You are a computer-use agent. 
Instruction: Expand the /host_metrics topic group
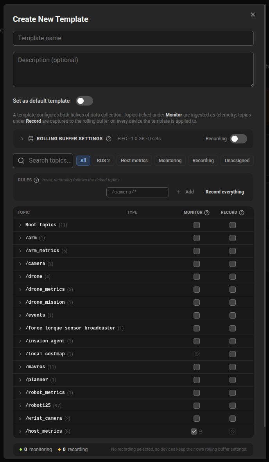tap(20, 432)
